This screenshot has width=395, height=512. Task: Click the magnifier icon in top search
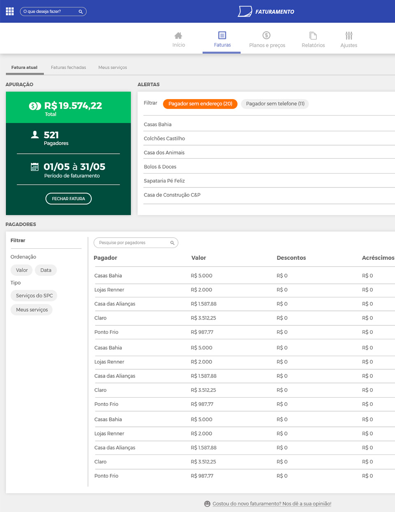(81, 12)
